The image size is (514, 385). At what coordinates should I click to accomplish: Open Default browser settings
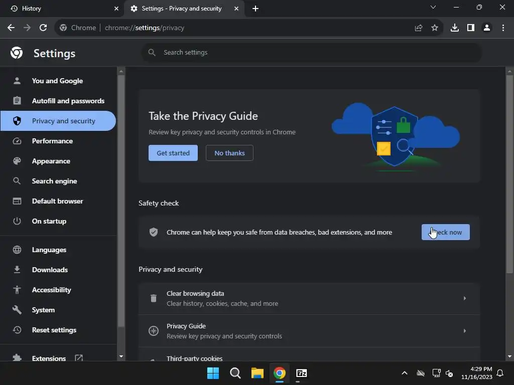point(58,201)
